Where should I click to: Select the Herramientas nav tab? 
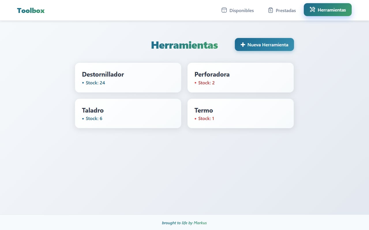pyautogui.click(x=328, y=10)
